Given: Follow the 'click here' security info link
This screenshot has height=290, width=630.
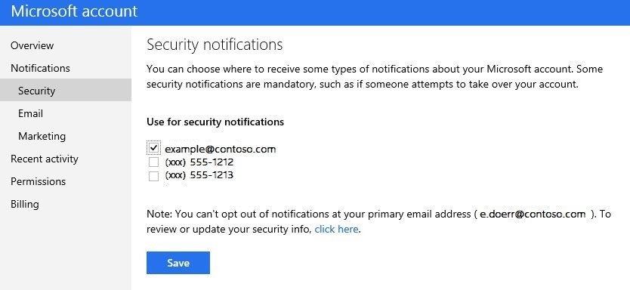Looking at the screenshot, I should (x=336, y=230).
